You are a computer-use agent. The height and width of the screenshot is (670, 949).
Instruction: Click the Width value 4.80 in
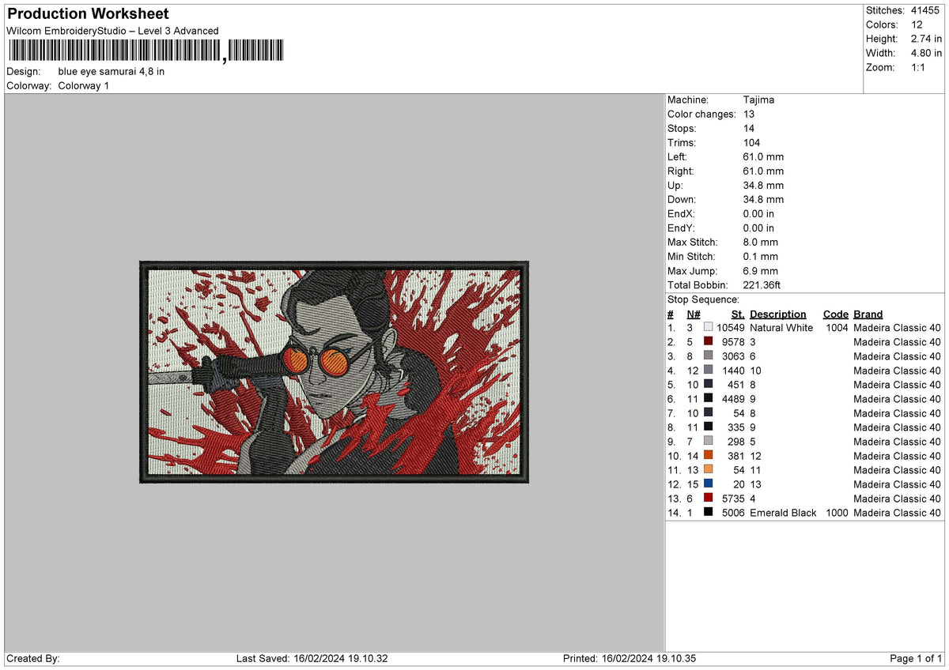point(926,53)
